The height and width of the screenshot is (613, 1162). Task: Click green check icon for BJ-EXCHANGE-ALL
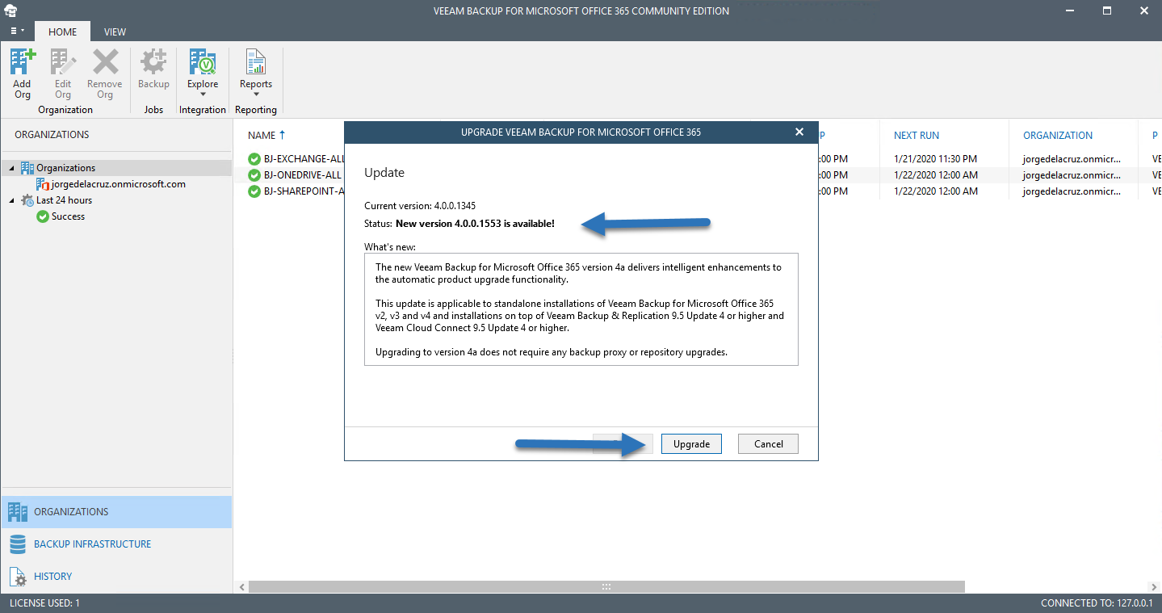254,159
